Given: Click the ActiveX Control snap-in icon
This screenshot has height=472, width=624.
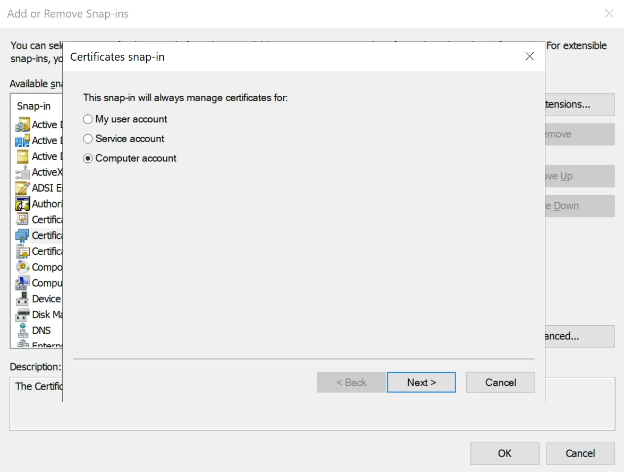Looking at the screenshot, I should [23, 172].
